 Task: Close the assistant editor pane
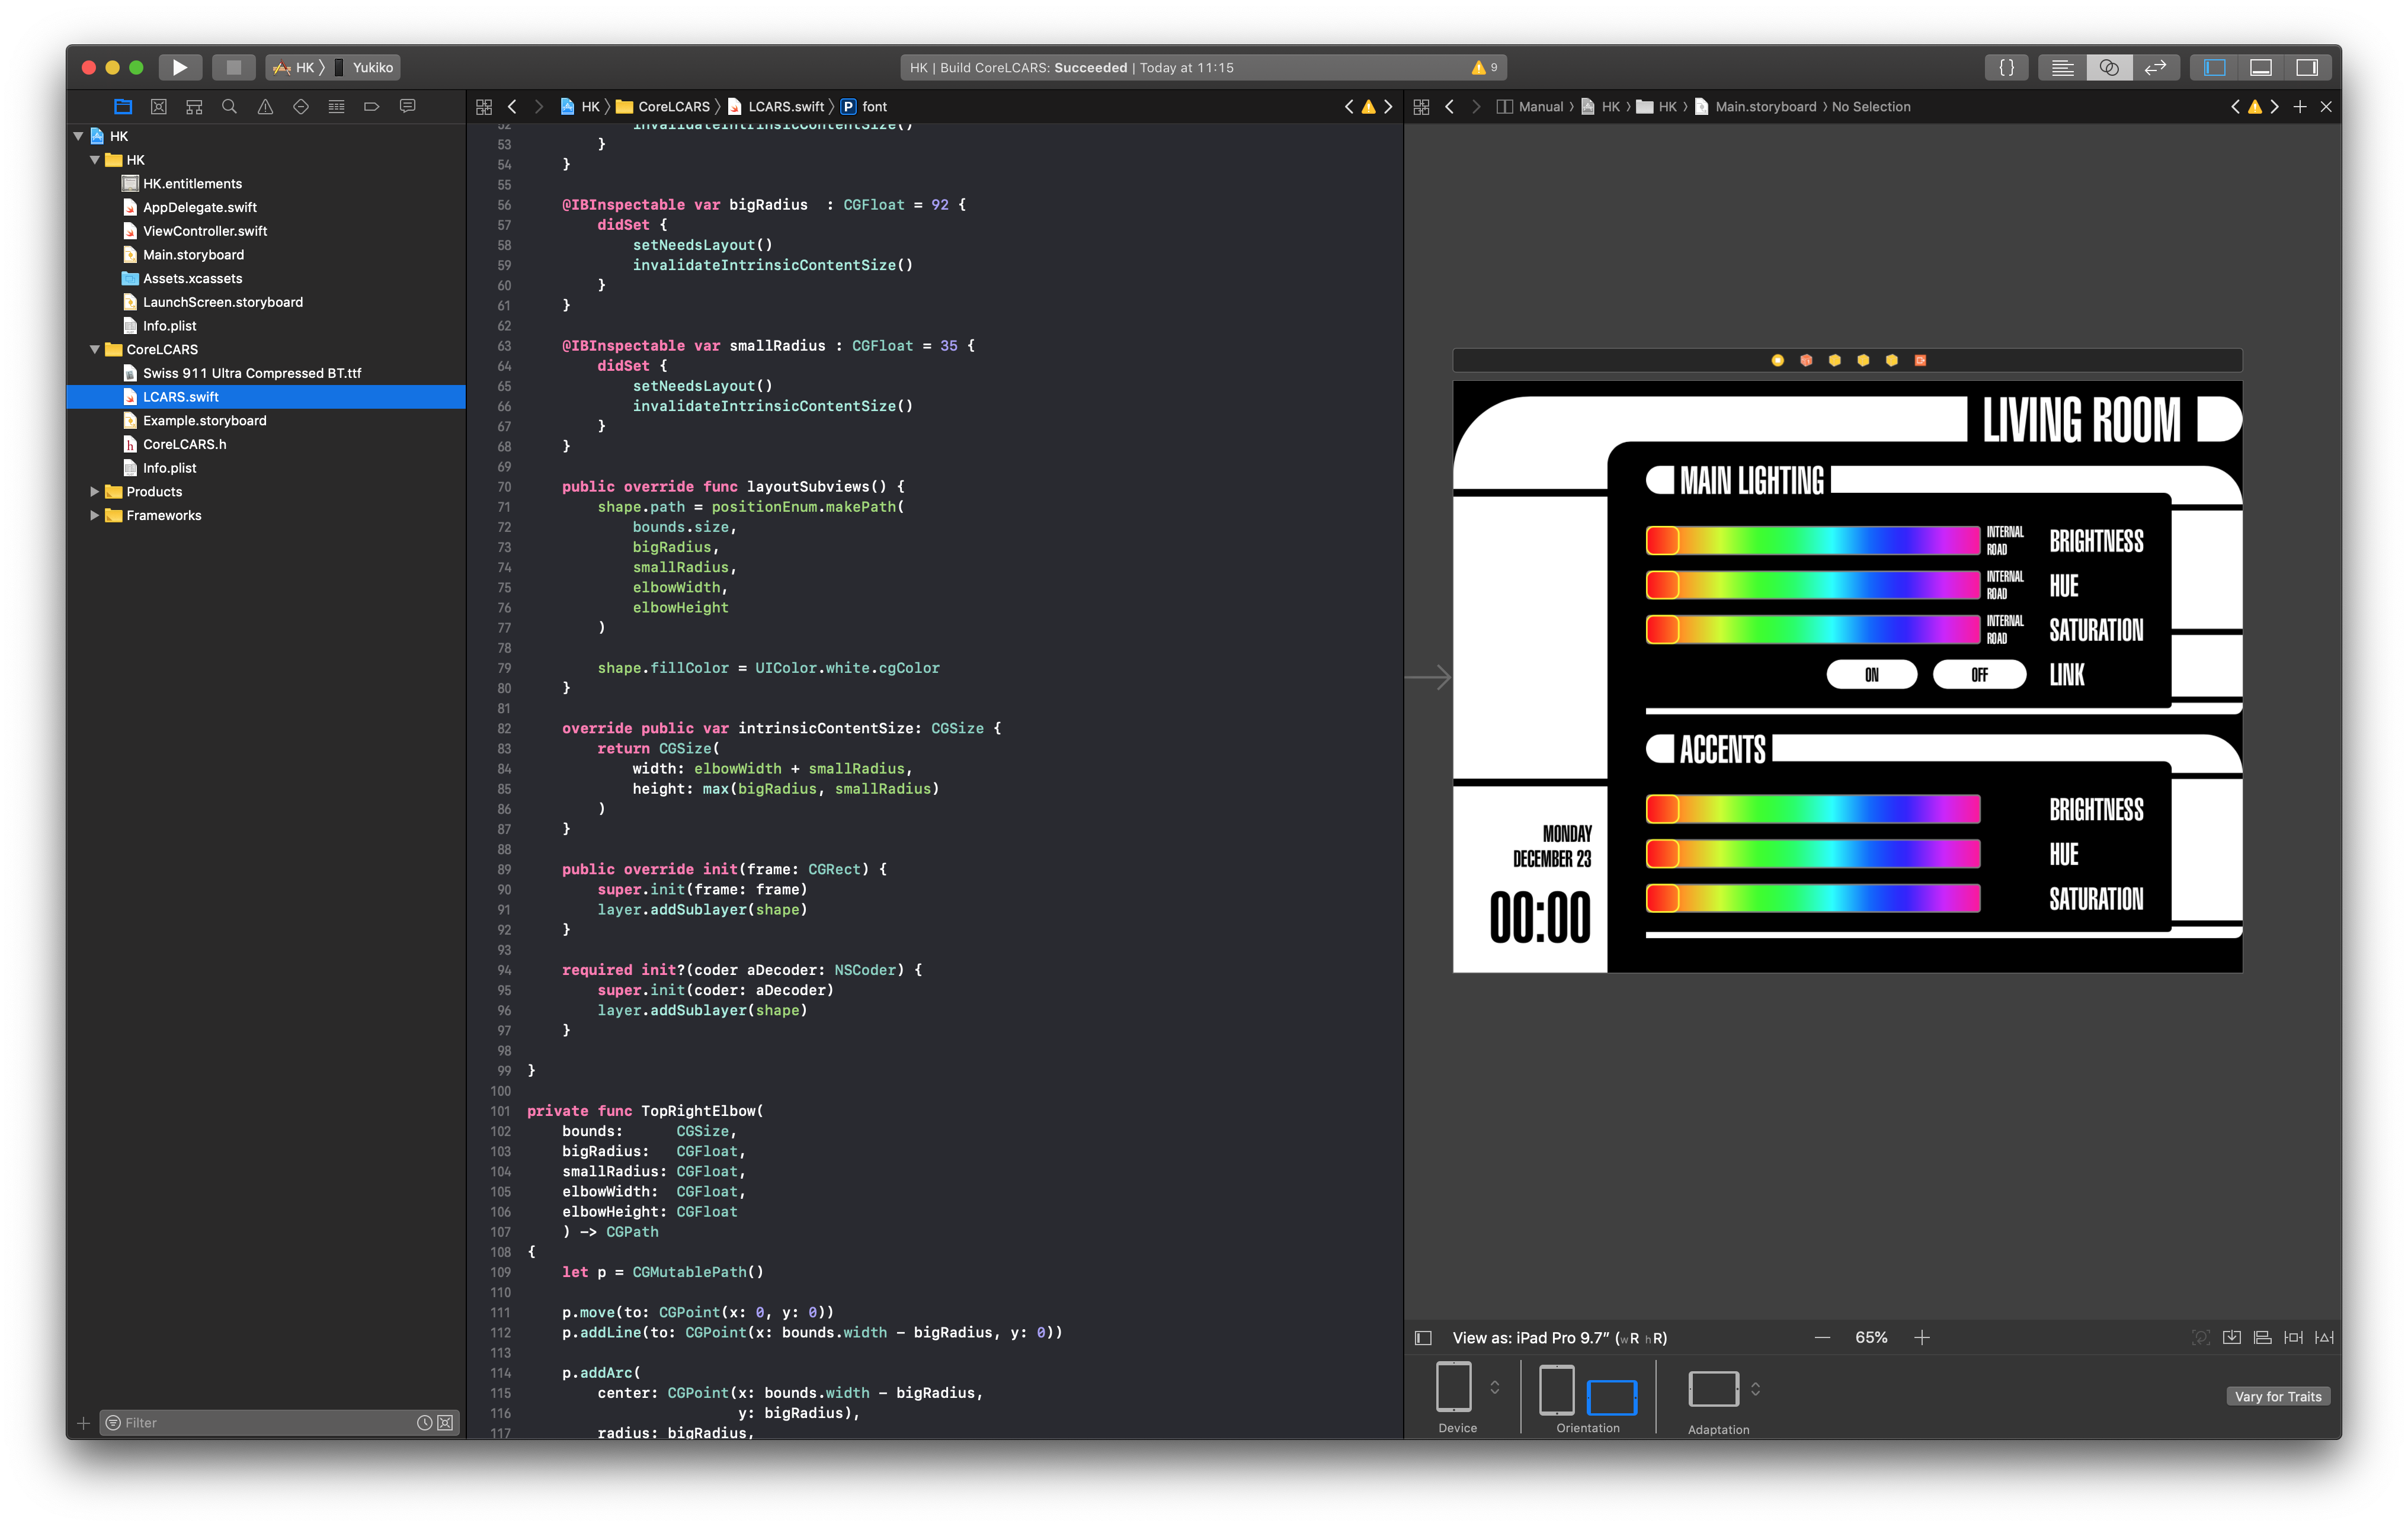click(2326, 106)
